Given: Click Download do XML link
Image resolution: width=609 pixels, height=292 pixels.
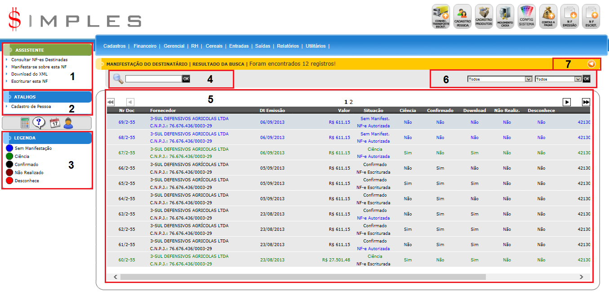Looking at the screenshot, I should click(x=29, y=74).
